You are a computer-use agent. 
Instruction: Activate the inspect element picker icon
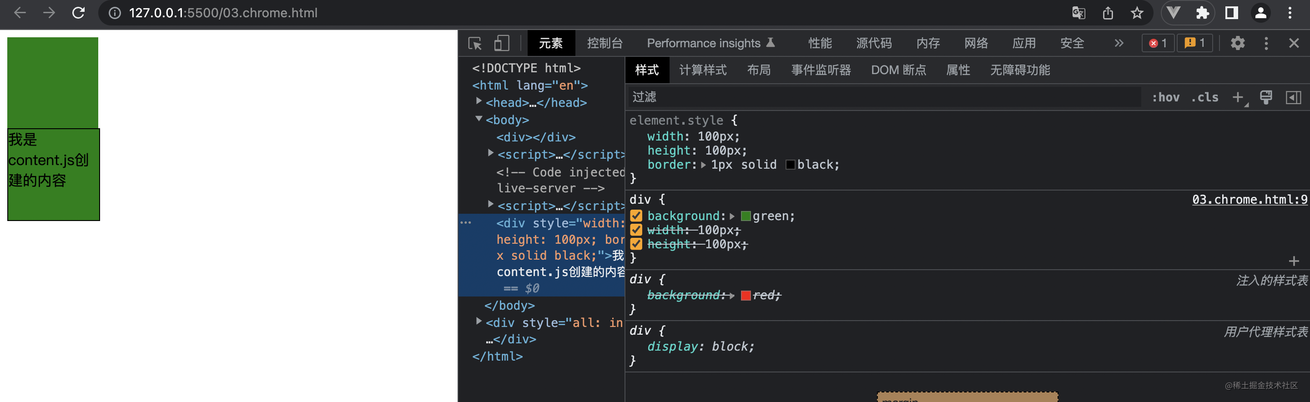point(475,43)
